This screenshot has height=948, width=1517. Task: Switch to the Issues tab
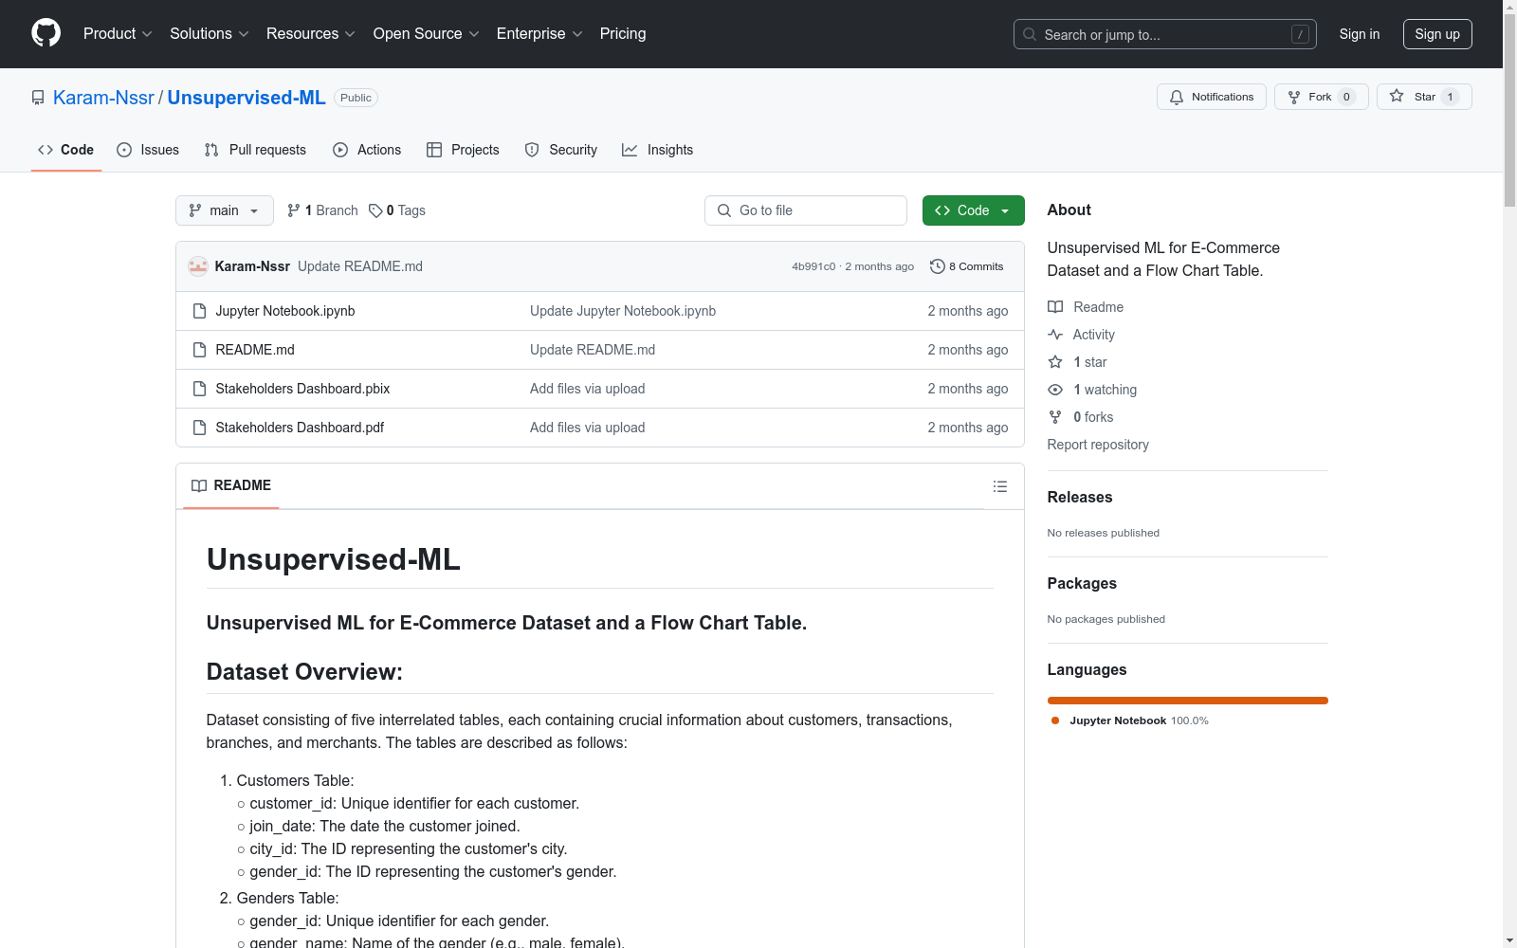148,150
